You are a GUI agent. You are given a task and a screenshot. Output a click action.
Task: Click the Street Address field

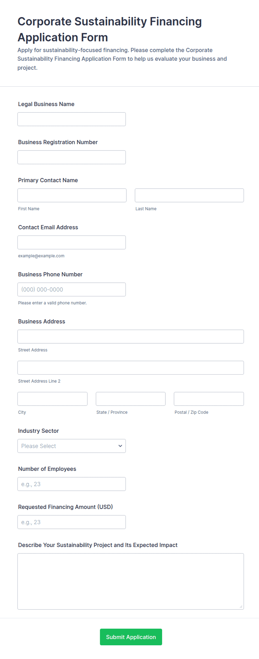(131, 337)
